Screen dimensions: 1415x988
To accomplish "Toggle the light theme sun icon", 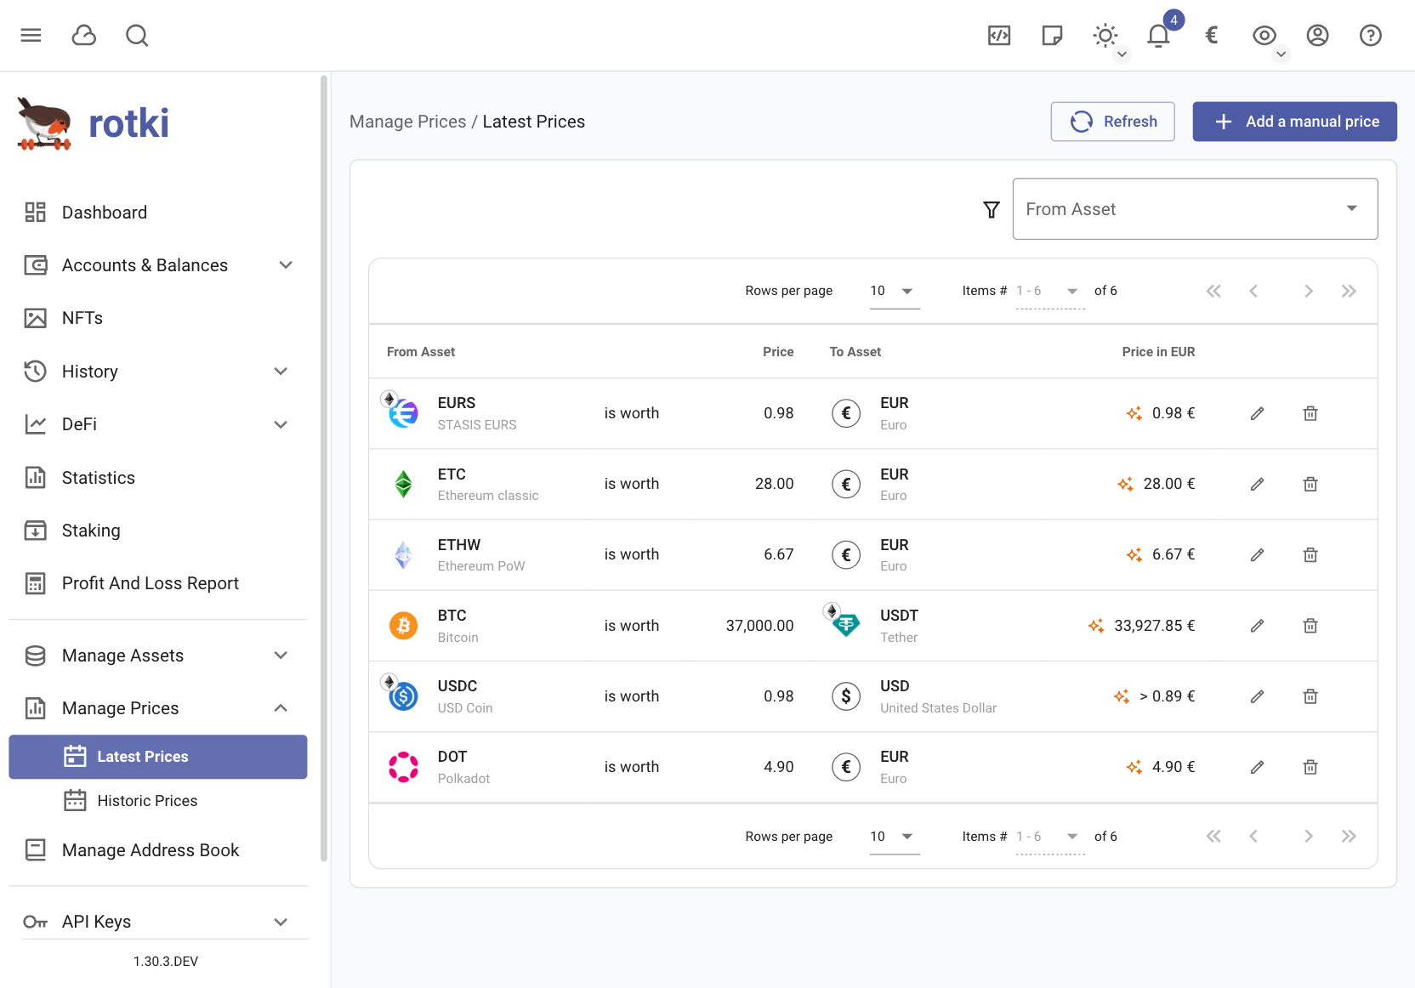I will click(x=1105, y=35).
